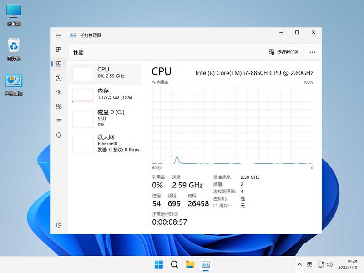The height and width of the screenshot is (273, 364).
Task: Select 磁盘 0 (C:) disk item
Action: click(x=105, y=118)
